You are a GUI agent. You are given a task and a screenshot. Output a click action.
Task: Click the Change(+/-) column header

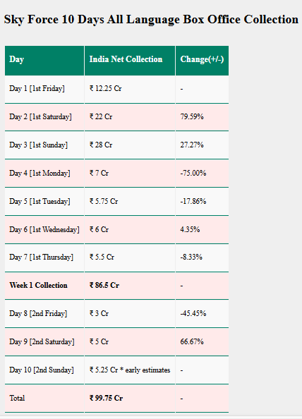pyautogui.click(x=202, y=59)
